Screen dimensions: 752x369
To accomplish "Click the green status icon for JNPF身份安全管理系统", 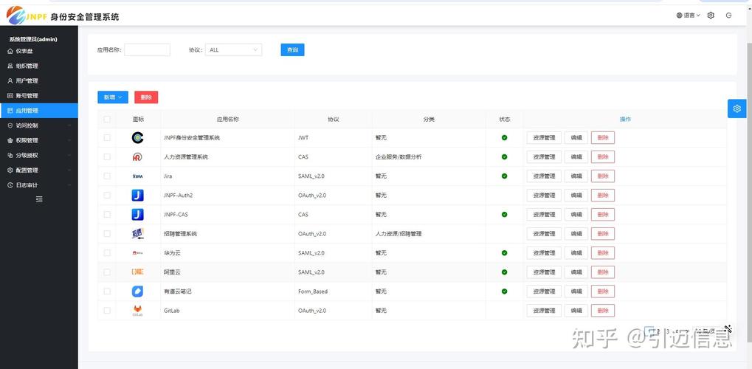I will tap(505, 138).
